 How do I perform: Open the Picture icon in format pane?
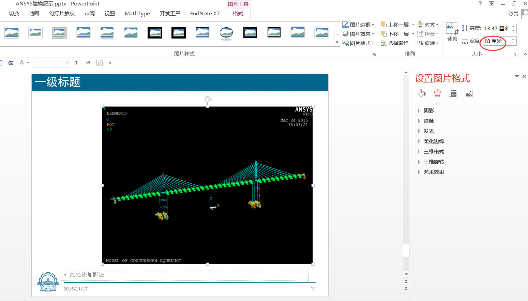pyautogui.click(x=469, y=93)
